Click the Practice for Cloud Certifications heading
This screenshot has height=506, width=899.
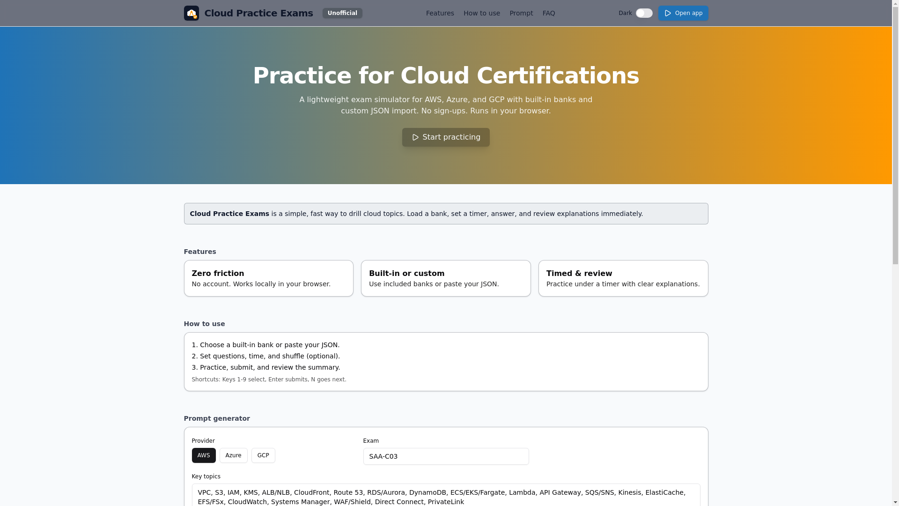tap(446, 76)
